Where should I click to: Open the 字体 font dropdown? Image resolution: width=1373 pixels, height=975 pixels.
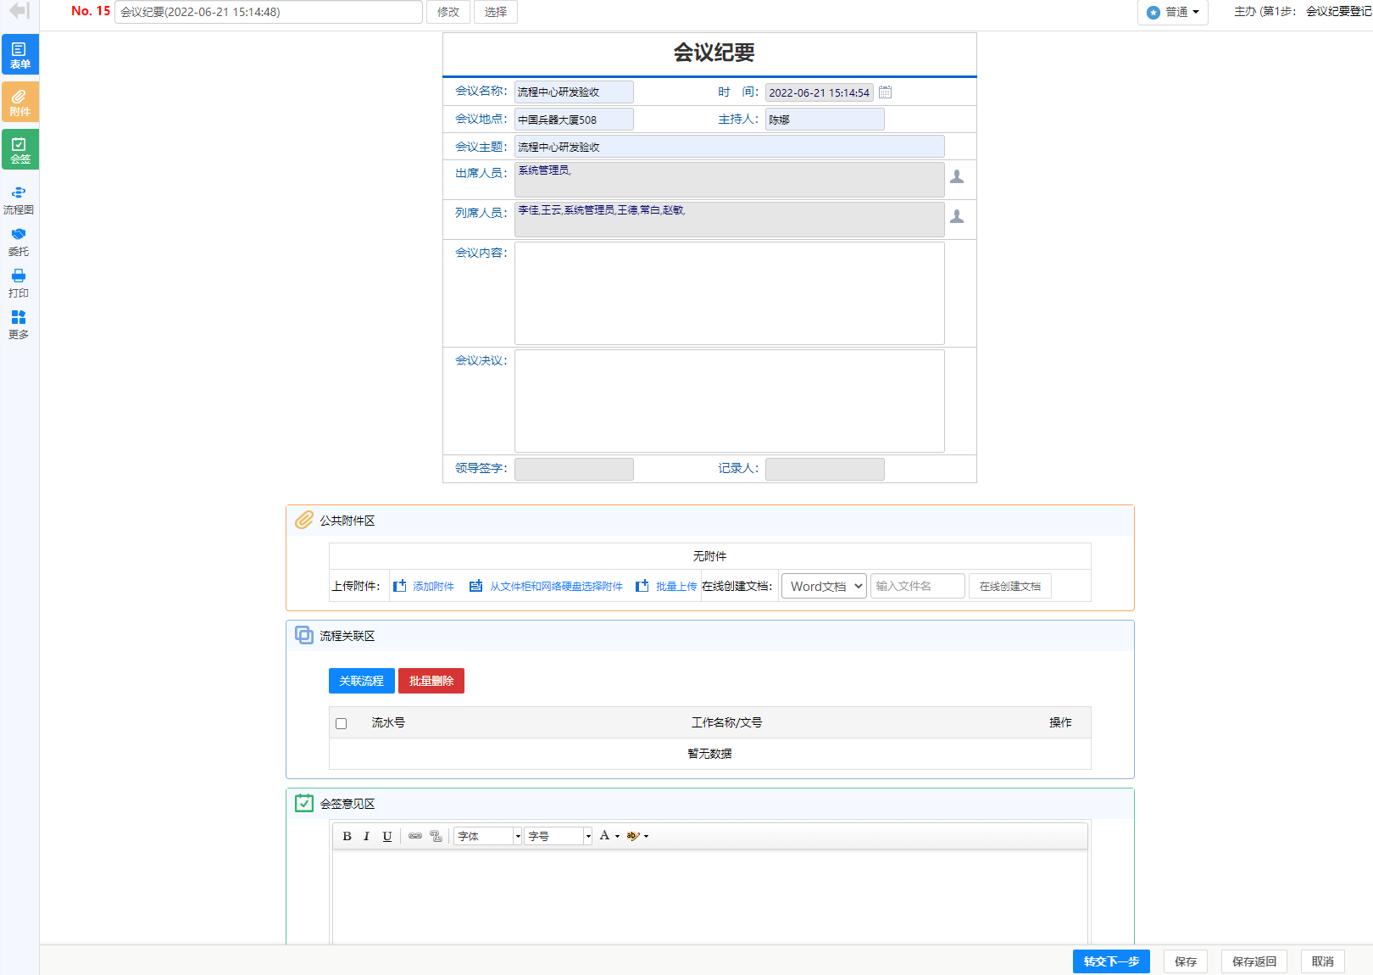(487, 836)
